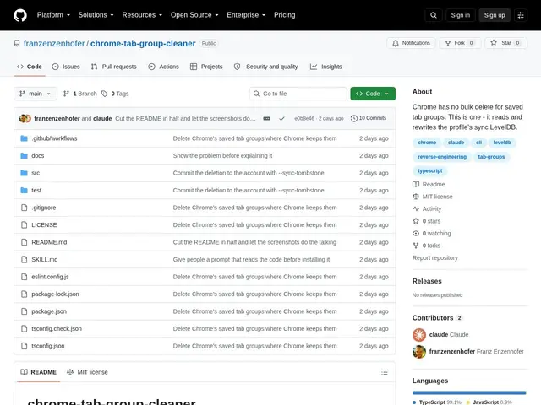Switch to the Pull requests tab
Screen dimensions: 541x405
113,67
